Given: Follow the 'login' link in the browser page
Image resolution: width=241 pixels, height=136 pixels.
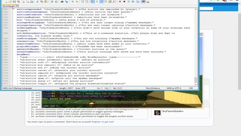Looking at the screenshot, I should (41, 122).
